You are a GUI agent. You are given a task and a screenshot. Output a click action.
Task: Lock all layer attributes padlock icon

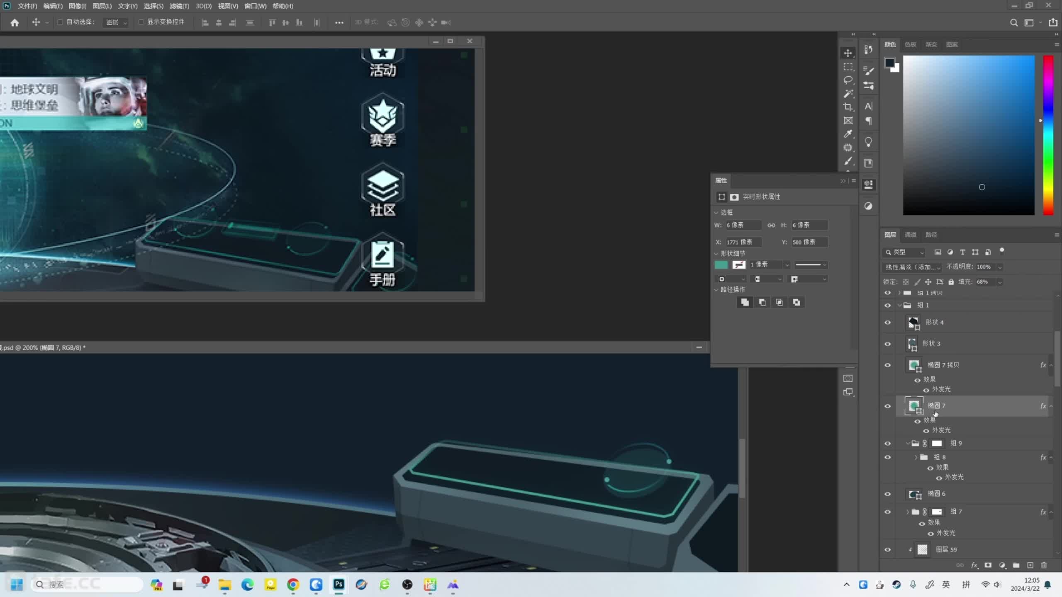click(951, 282)
